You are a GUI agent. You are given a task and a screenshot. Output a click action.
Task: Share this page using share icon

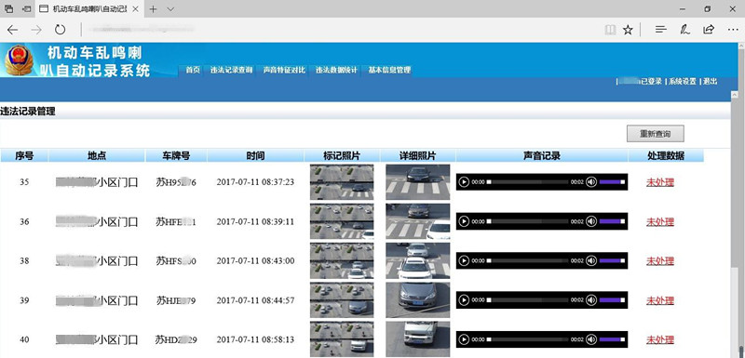tap(709, 30)
